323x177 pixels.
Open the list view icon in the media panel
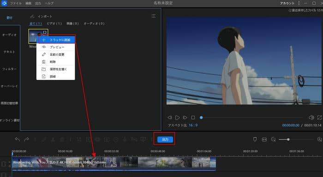coord(154,16)
